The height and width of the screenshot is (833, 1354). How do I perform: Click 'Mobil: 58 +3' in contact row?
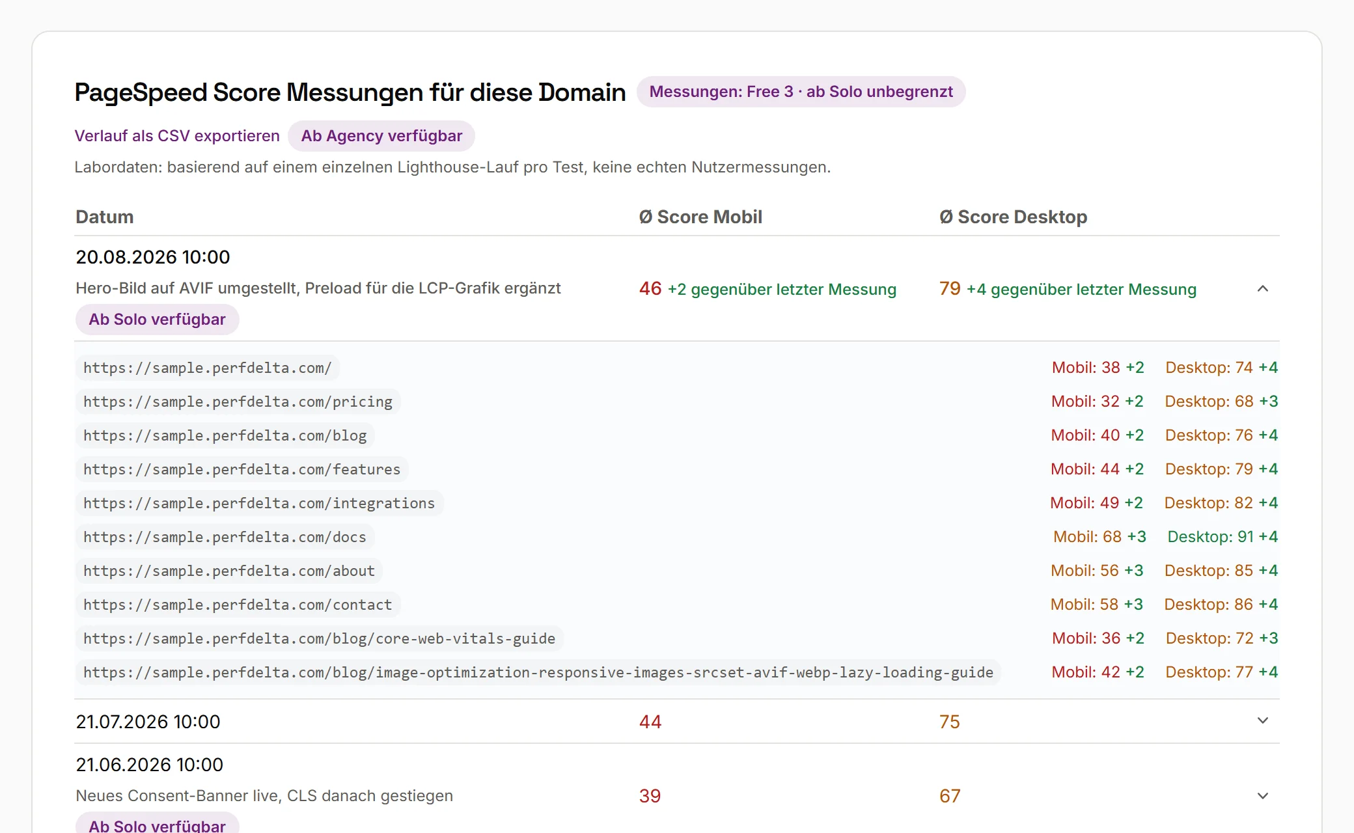coord(1097,605)
